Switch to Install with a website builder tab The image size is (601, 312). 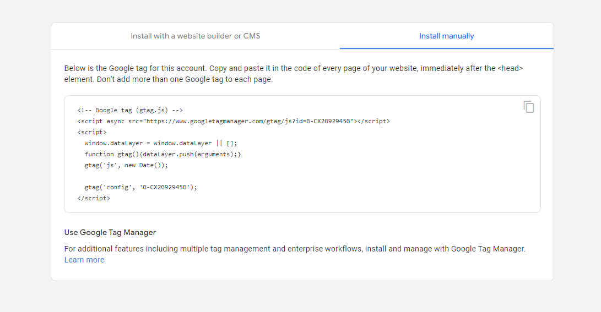click(x=195, y=36)
